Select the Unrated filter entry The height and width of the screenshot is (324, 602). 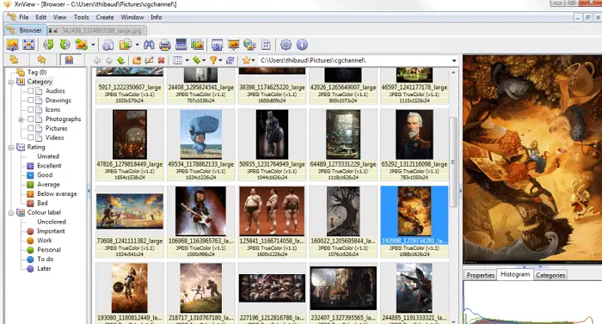(x=48, y=156)
